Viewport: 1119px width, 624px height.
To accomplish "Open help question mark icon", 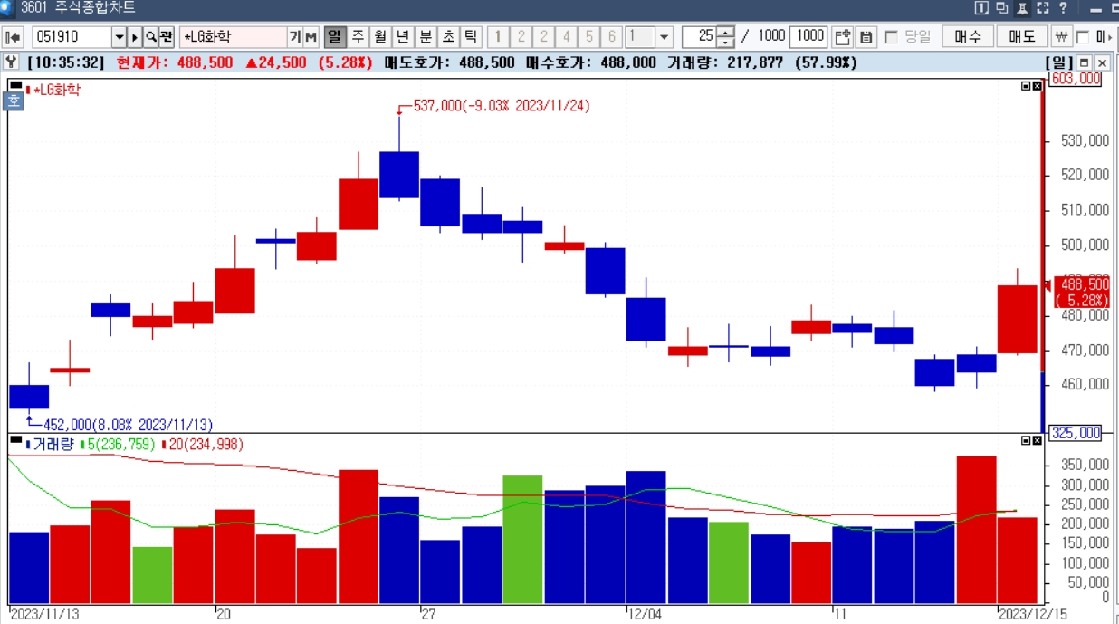I will pyautogui.click(x=1063, y=8).
